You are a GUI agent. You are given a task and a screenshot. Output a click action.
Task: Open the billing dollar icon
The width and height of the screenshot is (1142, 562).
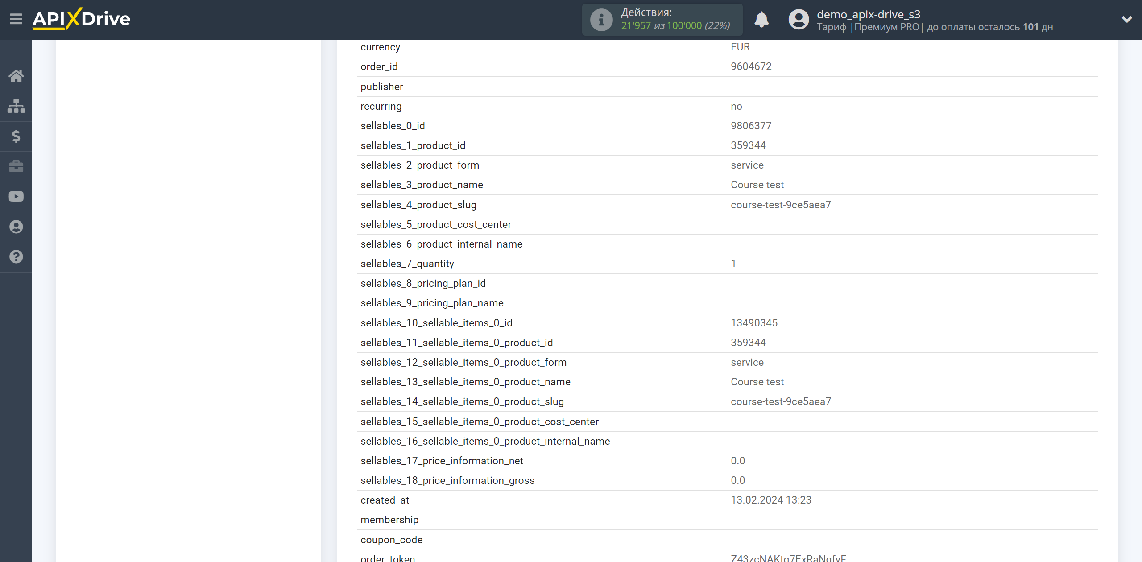point(16,136)
